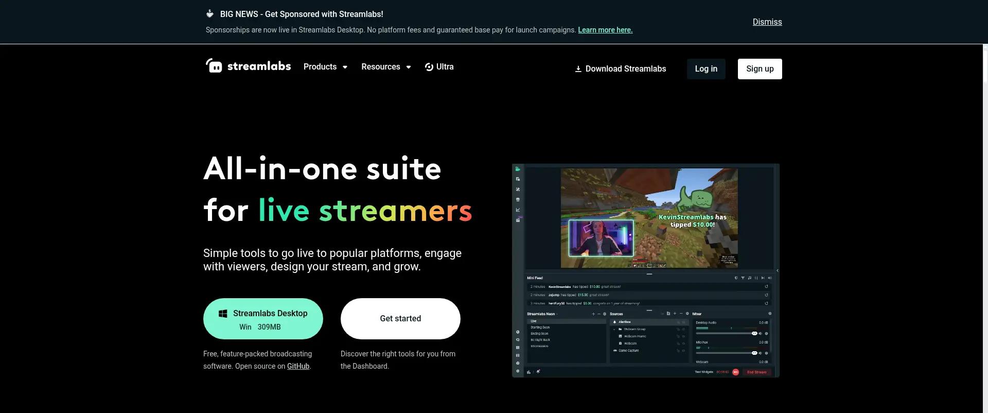This screenshot has height=413, width=988.
Task: Add a scene with Streamlabs Neon plus icon
Action: point(593,314)
